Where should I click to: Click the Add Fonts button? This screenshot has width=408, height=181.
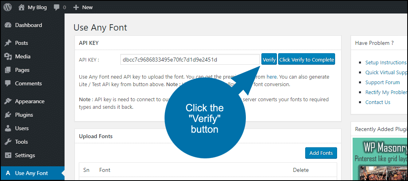point(321,153)
